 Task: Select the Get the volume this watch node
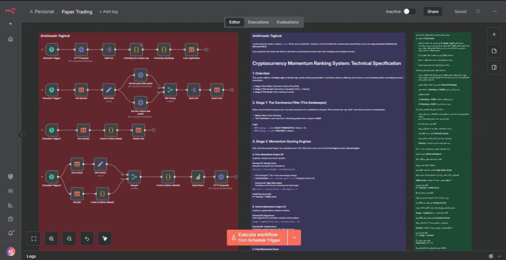[140, 103]
